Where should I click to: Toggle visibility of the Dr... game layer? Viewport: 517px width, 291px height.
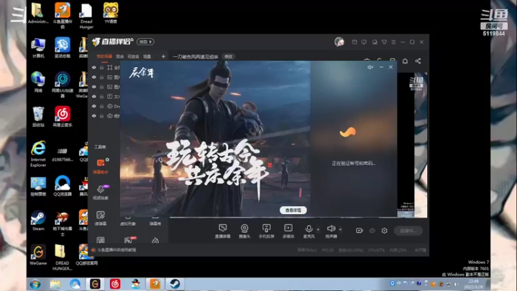pos(94,106)
